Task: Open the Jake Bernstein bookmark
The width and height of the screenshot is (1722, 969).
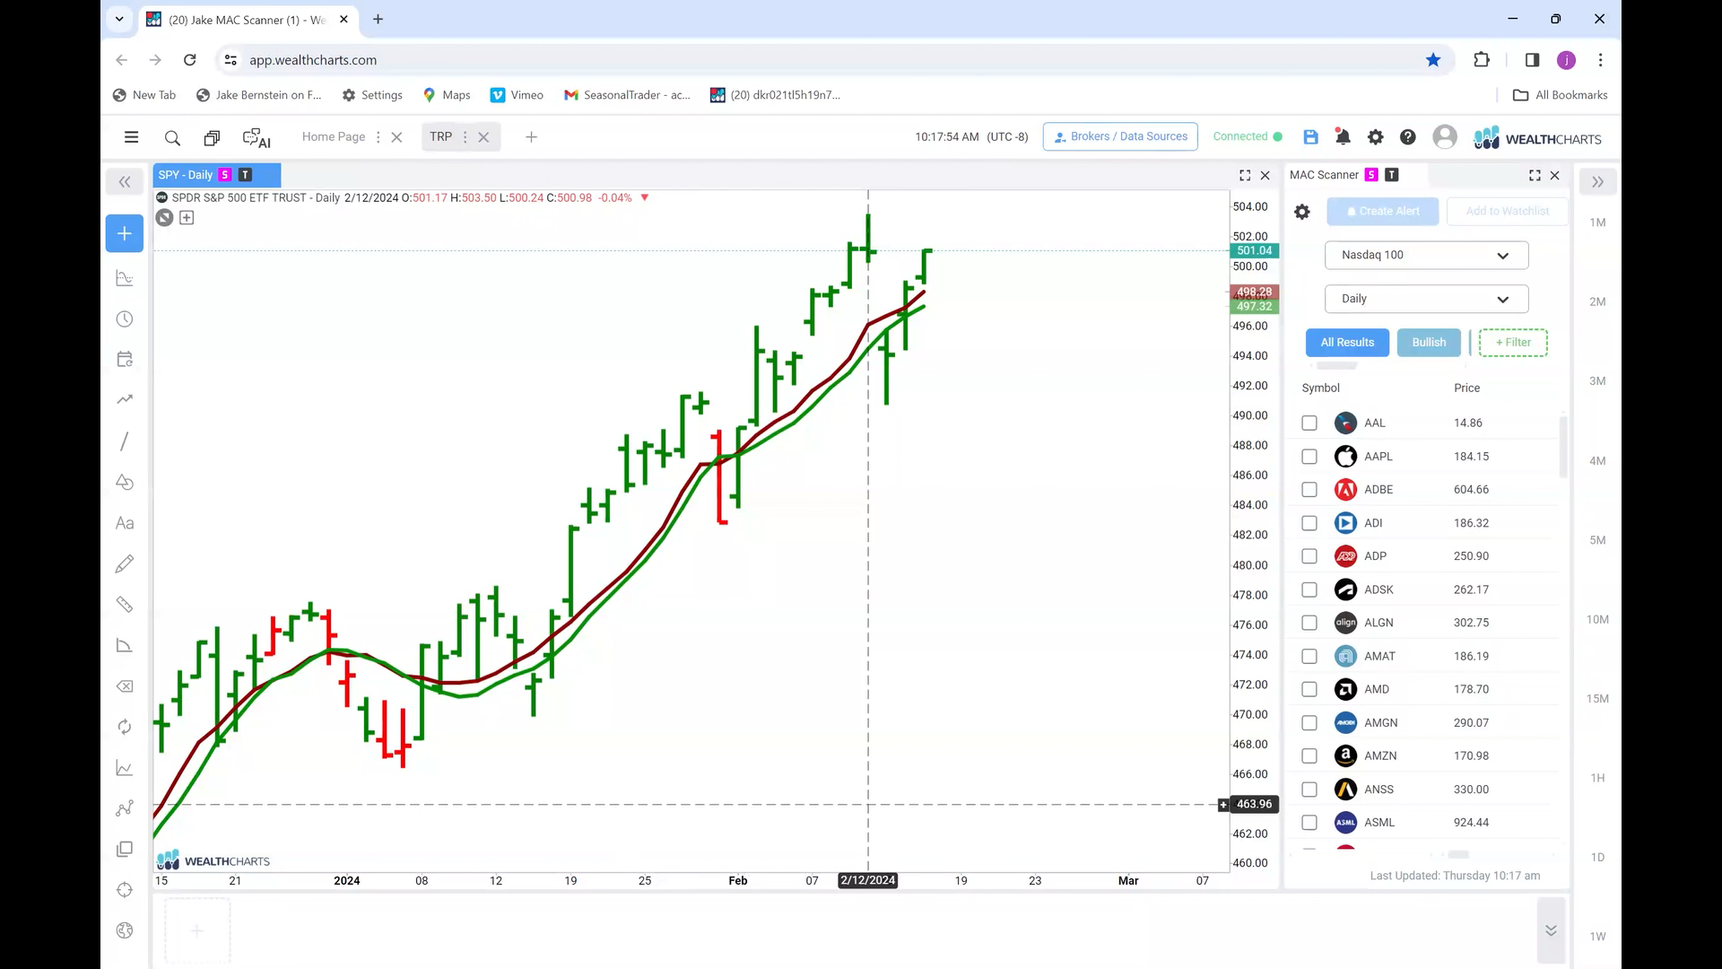Action: [258, 95]
